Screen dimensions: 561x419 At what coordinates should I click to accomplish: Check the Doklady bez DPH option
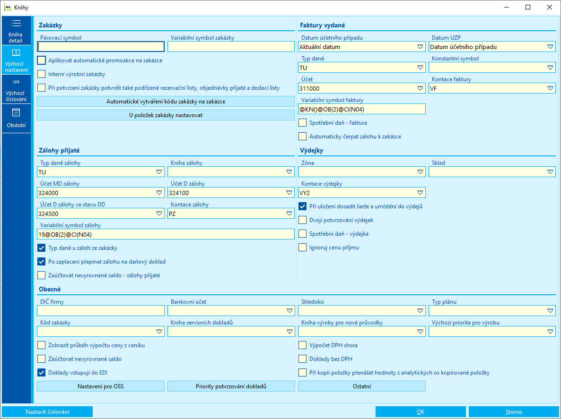click(303, 359)
